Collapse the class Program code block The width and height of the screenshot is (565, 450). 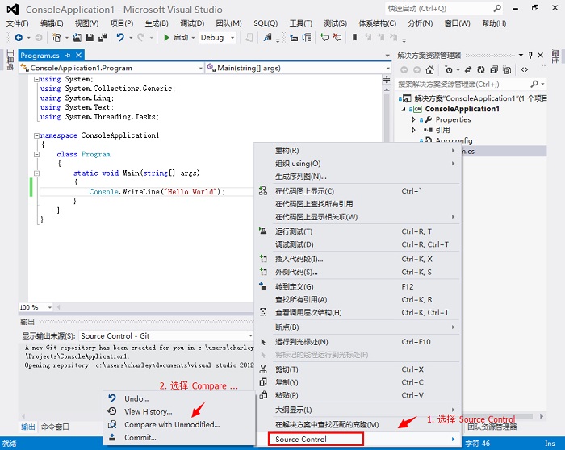click(36, 155)
